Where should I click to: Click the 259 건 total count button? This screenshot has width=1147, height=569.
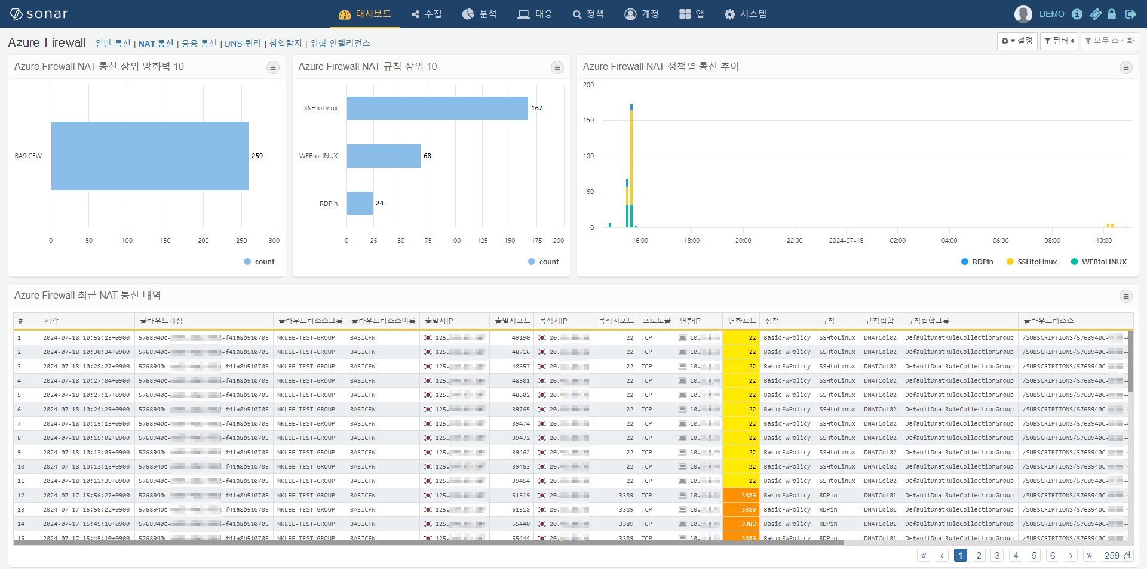[x=1117, y=555]
